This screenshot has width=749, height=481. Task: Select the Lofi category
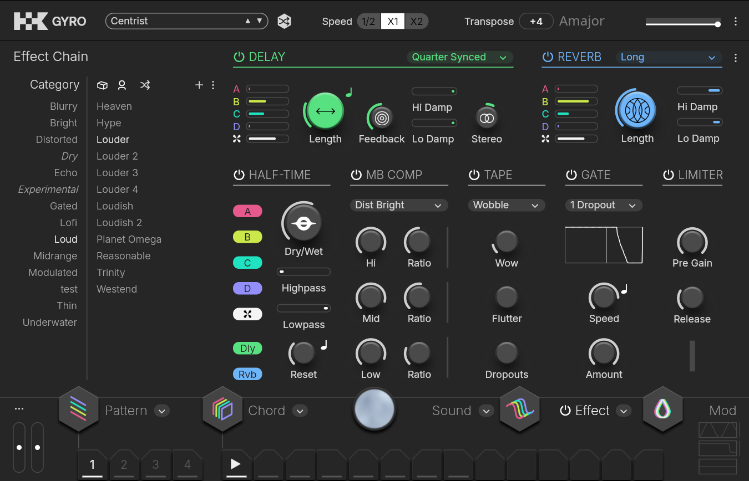68,223
